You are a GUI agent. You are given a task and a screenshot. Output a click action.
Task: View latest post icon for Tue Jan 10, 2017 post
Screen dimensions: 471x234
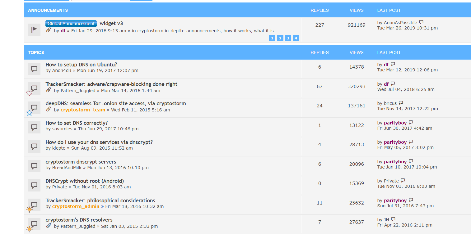coord(411,161)
